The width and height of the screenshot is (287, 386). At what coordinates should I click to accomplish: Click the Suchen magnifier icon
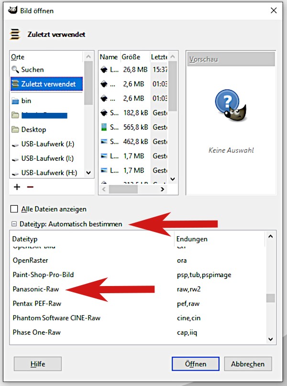tap(15, 70)
